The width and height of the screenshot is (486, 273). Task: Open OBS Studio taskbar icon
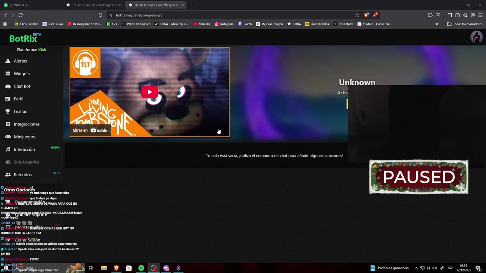click(x=153, y=268)
